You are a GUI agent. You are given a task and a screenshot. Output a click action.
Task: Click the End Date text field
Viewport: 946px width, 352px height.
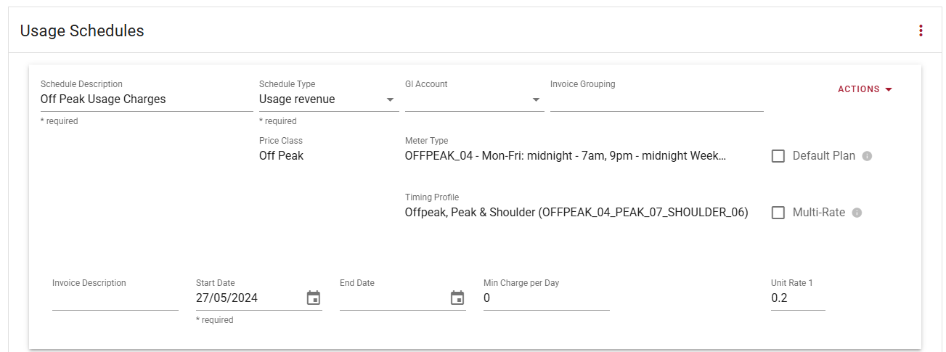coord(392,298)
